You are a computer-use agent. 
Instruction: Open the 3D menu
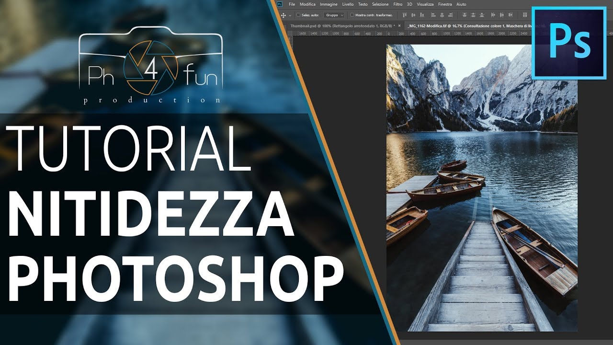(409, 4)
